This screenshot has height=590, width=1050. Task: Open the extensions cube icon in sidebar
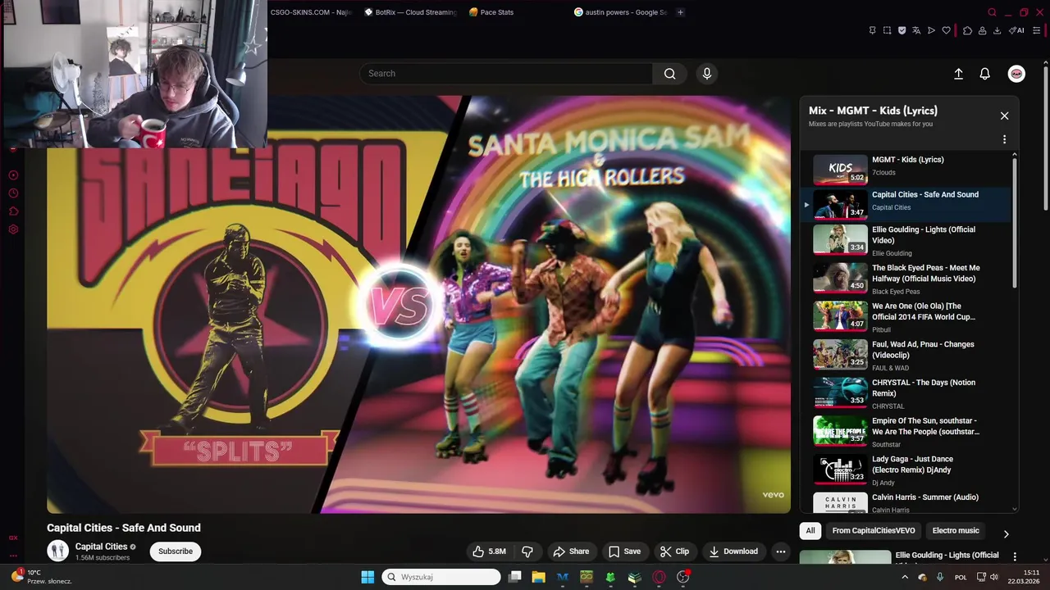(13, 211)
